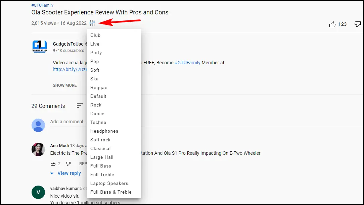The height and width of the screenshot is (205, 364).
Task: Click the #GTUFamily hashtag above the title
Action: (42, 5)
